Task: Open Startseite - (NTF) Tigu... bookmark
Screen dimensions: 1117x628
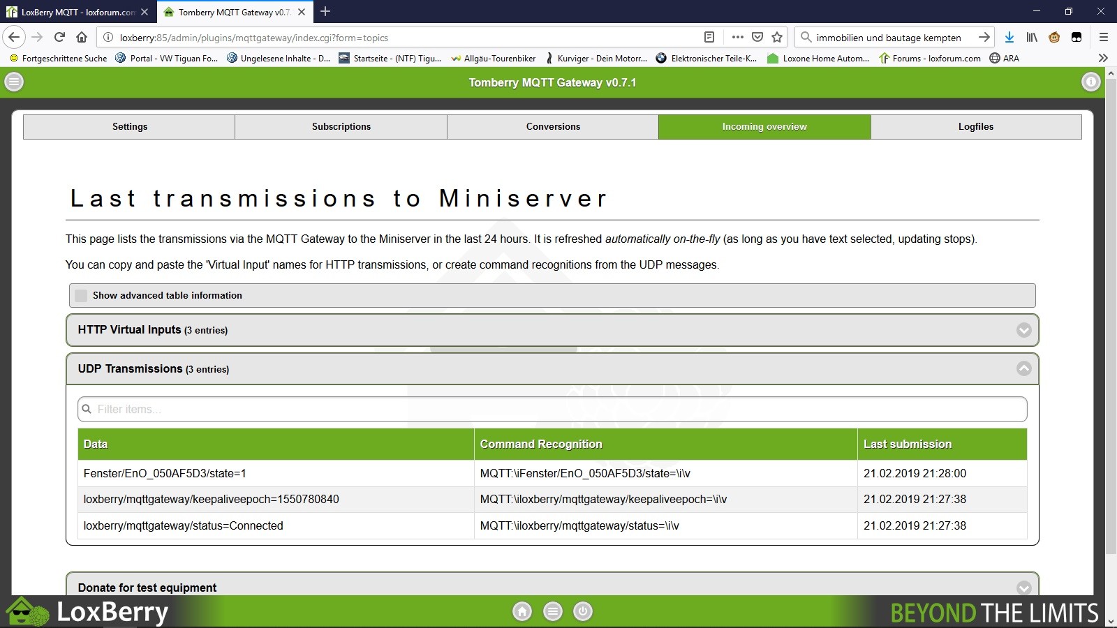Action: tap(390, 59)
